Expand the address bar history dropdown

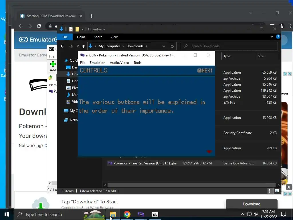(x=163, y=46)
